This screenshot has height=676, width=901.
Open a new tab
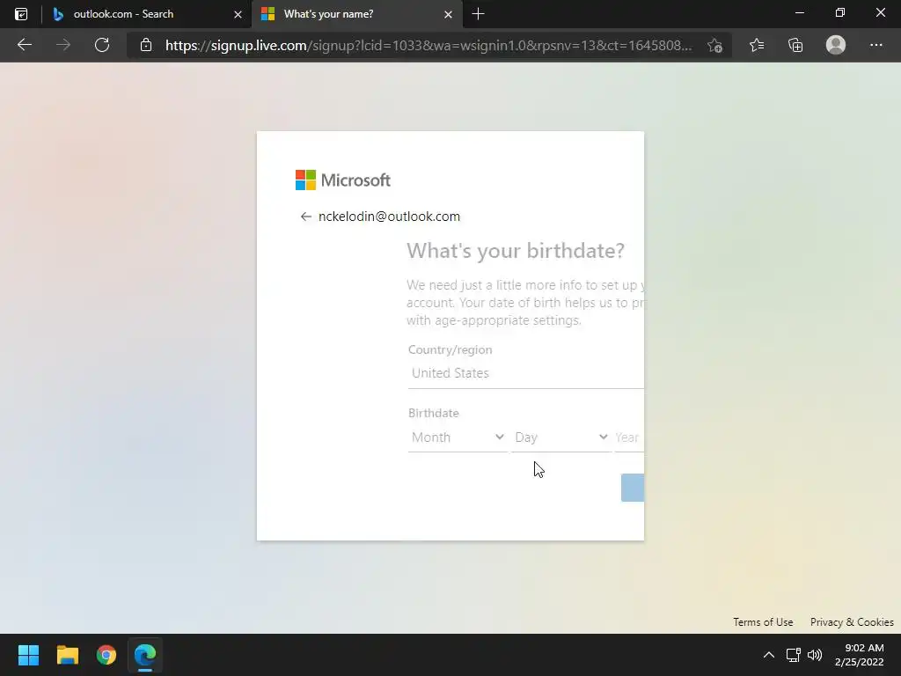tap(478, 14)
